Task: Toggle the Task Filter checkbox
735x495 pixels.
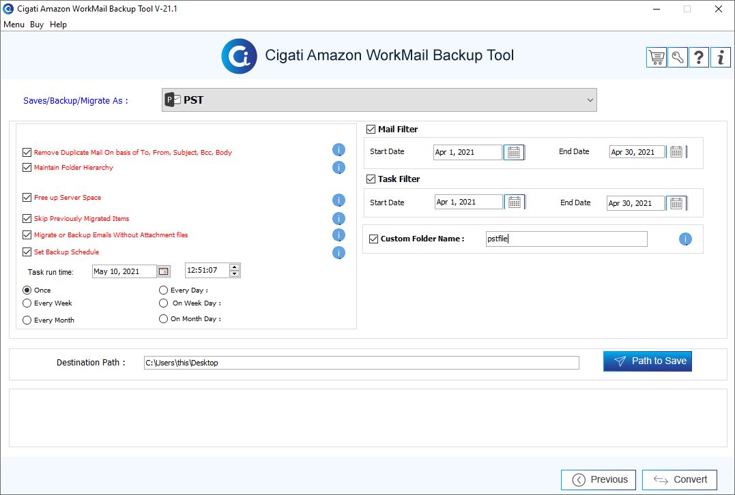Action: point(371,179)
